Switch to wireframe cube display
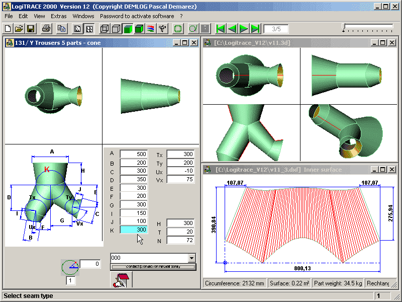The image size is (402, 302). click(x=105, y=29)
